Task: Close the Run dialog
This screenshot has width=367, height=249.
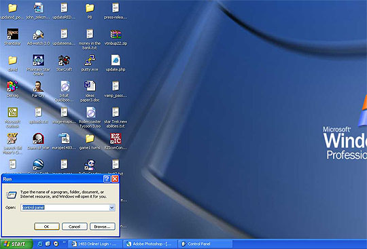Action: 115,179
